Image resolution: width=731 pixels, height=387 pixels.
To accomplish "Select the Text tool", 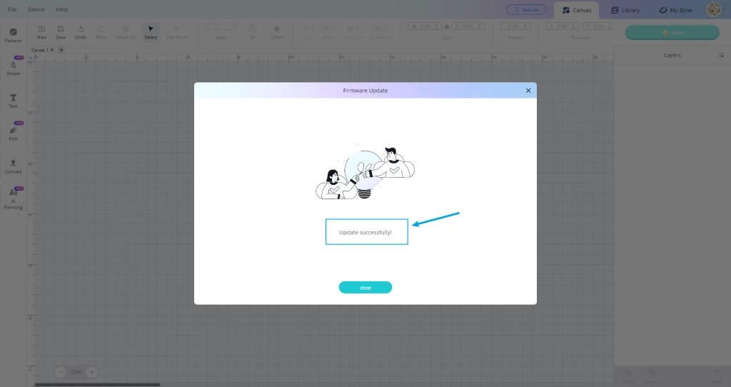I will 13,101.
